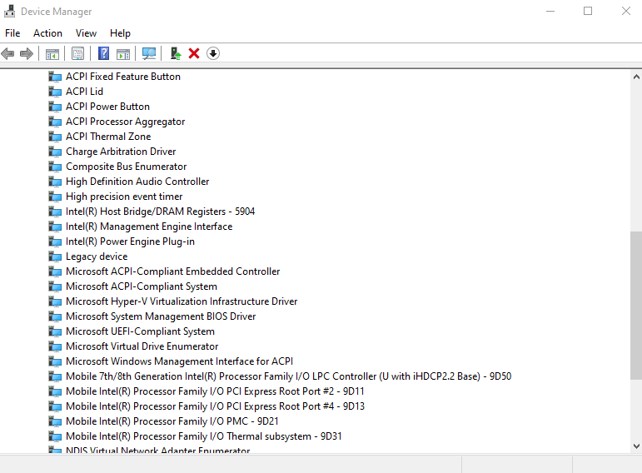Image resolution: width=642 pixels, height=473 pixels.
Task: Toggle the console tree show/hide icon
Action: tap(52, 53)
